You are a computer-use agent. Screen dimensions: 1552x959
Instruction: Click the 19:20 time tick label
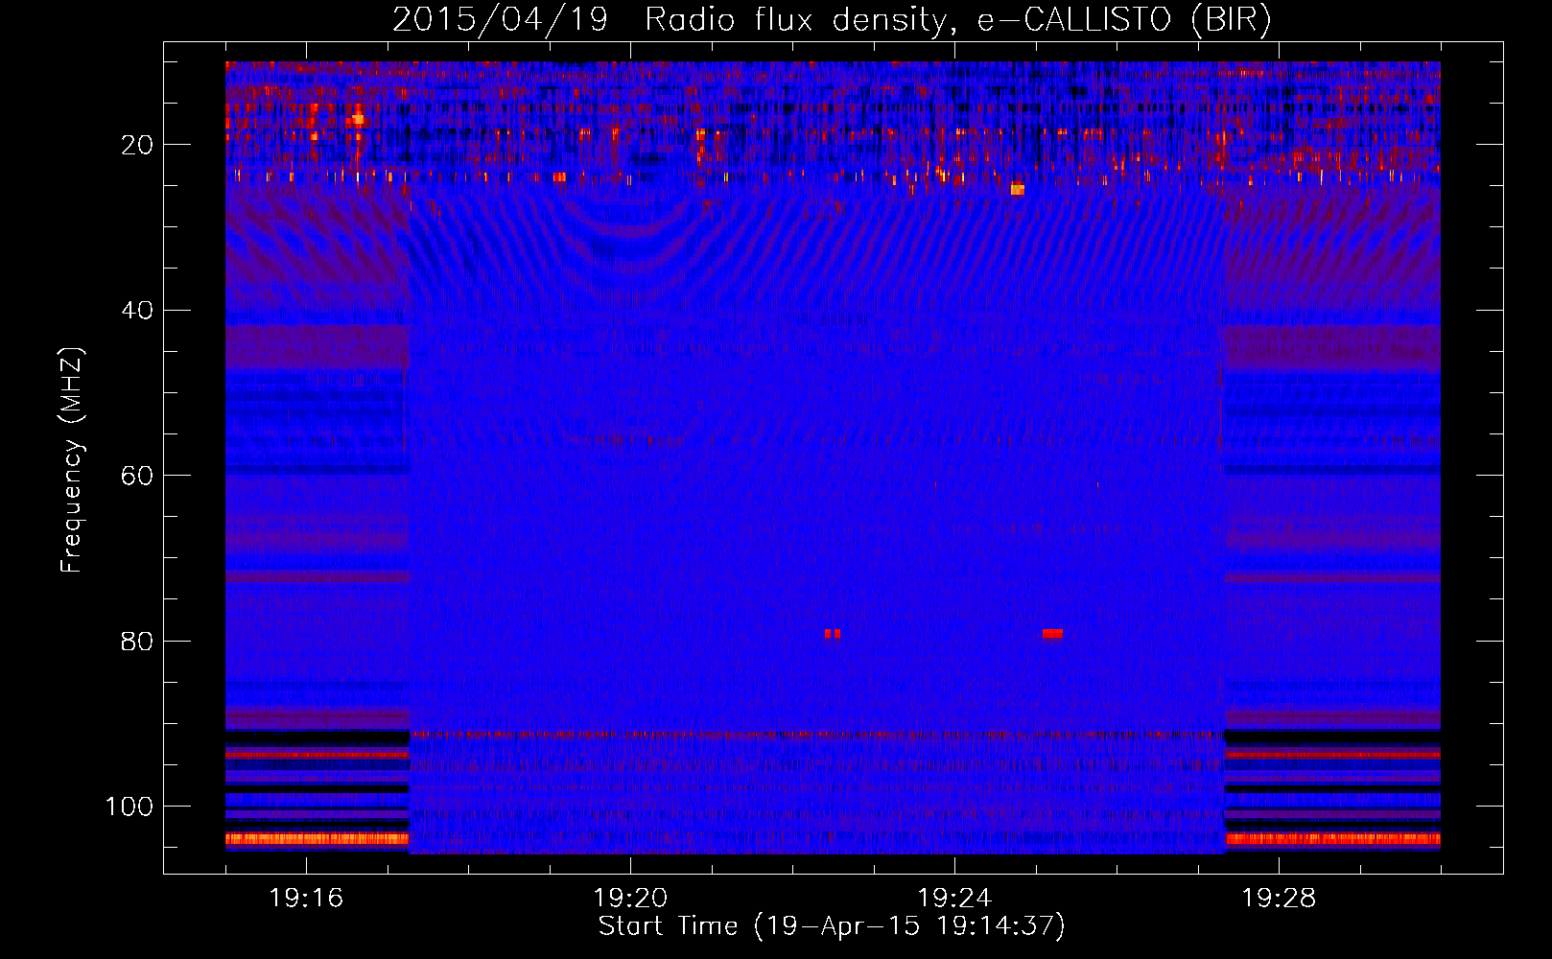[630, 899]
